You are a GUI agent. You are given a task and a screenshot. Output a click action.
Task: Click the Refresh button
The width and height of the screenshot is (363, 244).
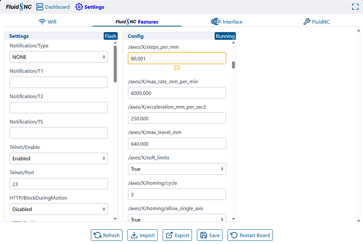click(x=106, y=235)
